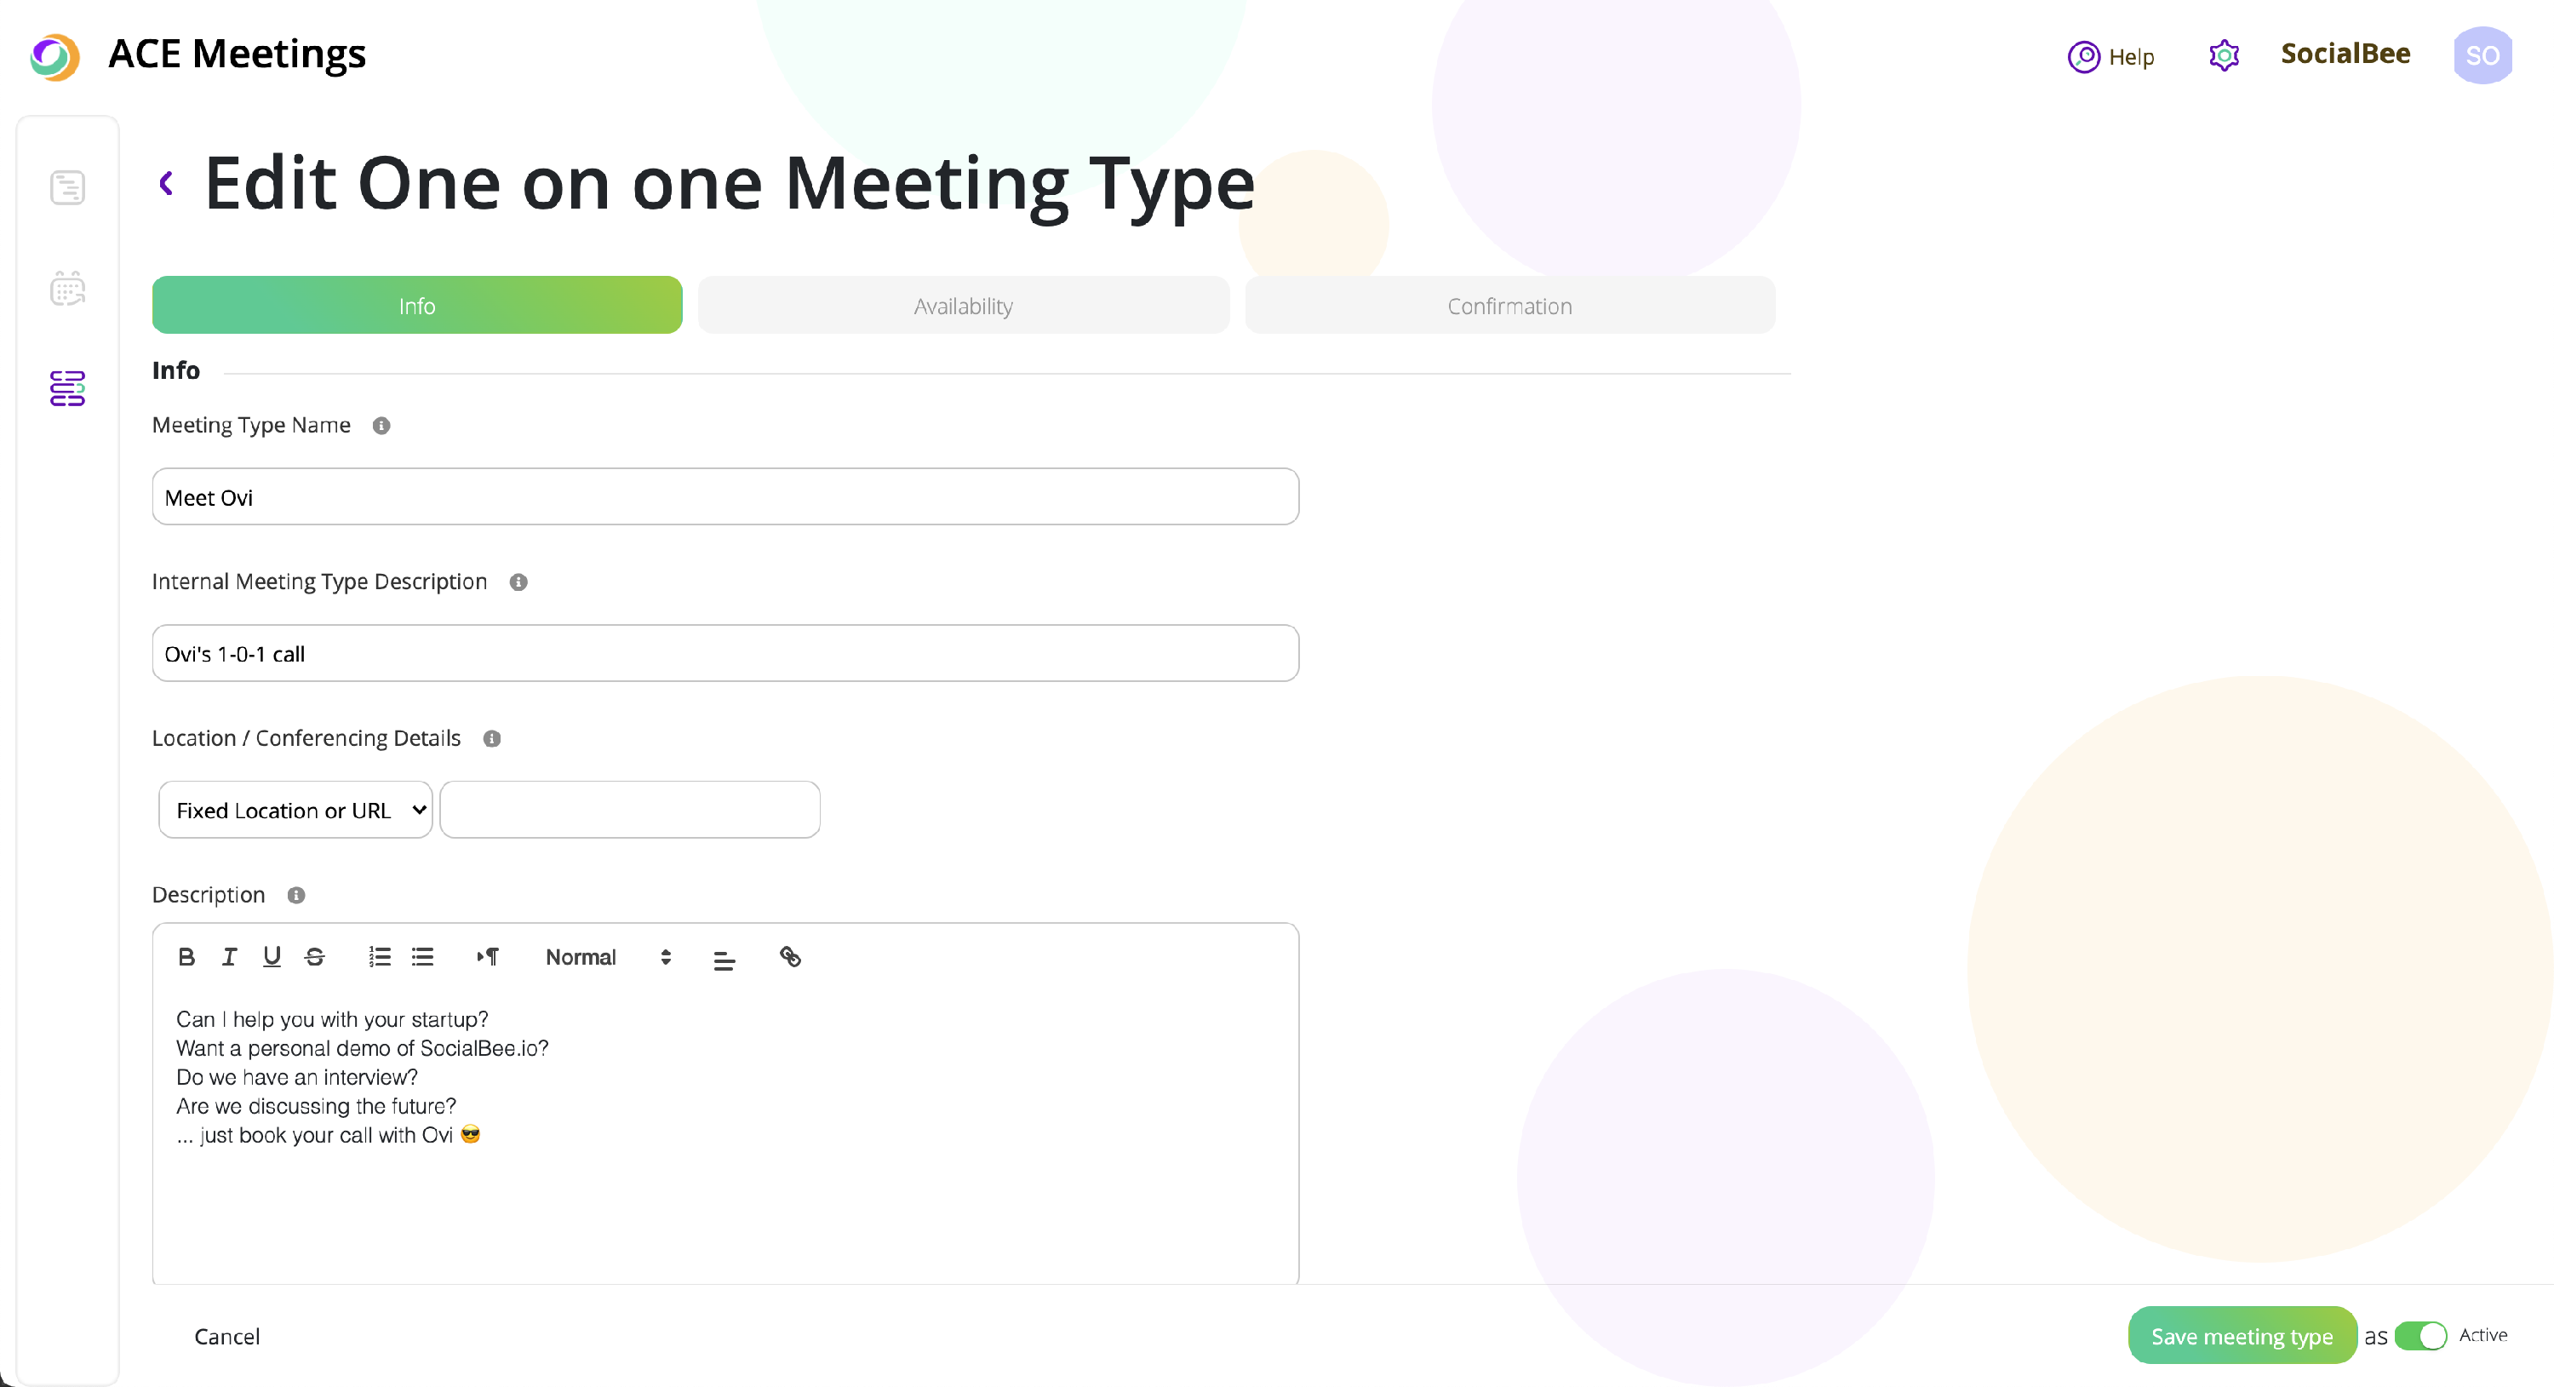Apply italic formatting in description editor
Viewport: 2554px width, 1387px height.
pyautogui.click(x=229, y=957)
